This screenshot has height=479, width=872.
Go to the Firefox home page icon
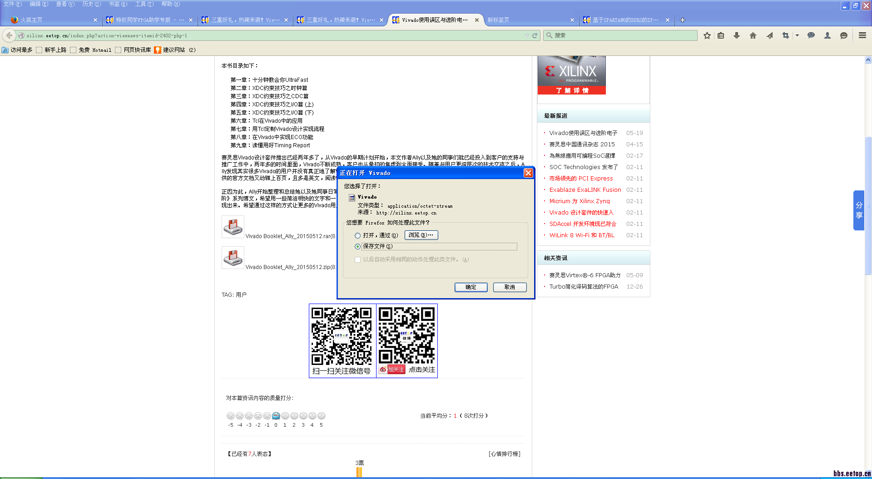click(753, 35)
